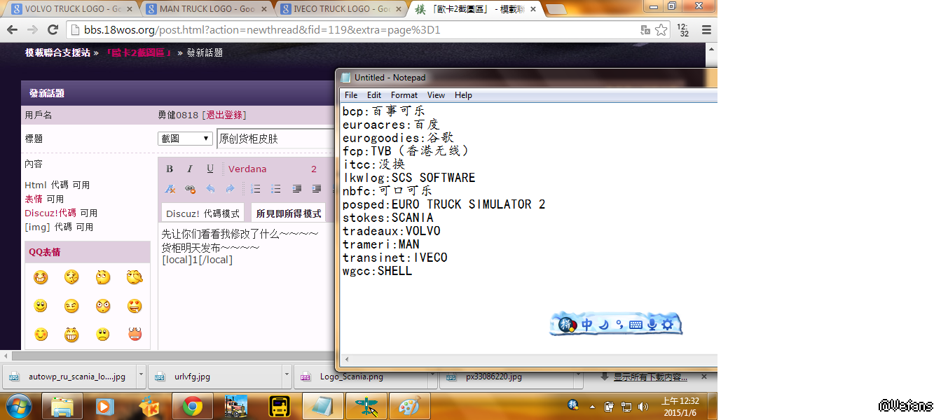The height and width of the screenshot is (420, 941).
Task: Open the Verdana font dropdown
Action: click(247, 169)
